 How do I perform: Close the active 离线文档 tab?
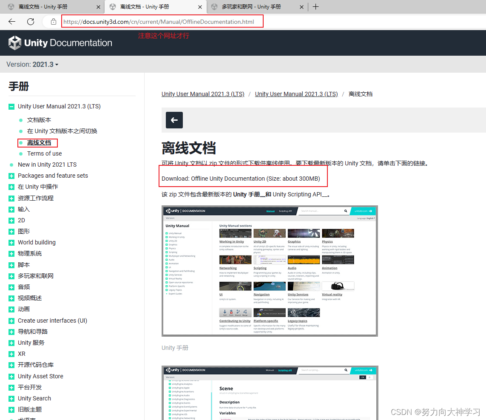pyautogui.click(x=200, y=7)
